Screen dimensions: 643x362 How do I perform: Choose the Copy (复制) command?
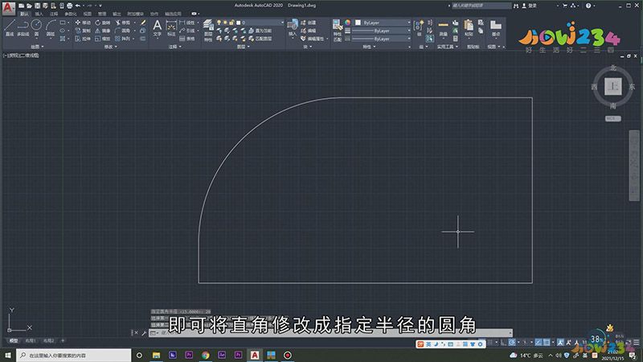coord(83,31)
